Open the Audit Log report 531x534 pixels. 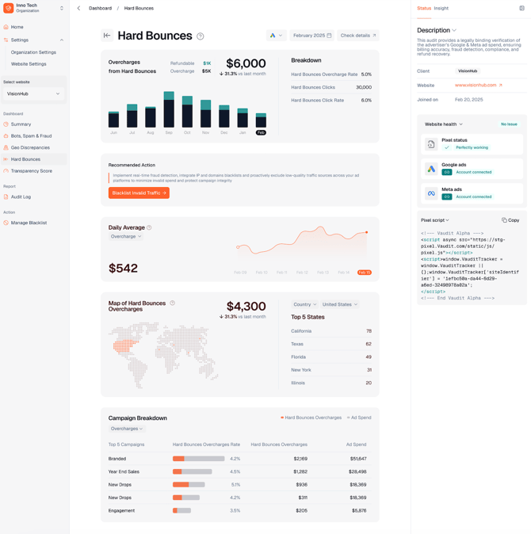(21, 196)
